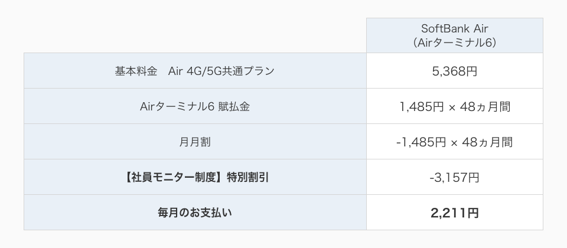Click the -1,485円 monthly discount amount
This screenshot has height=248, width=567.
tap(421, 142)
